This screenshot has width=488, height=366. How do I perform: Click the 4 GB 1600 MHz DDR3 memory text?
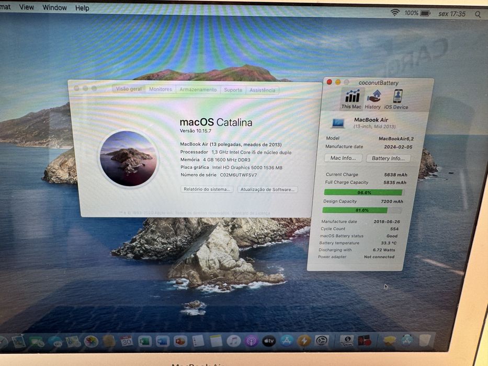pos(226,159)
